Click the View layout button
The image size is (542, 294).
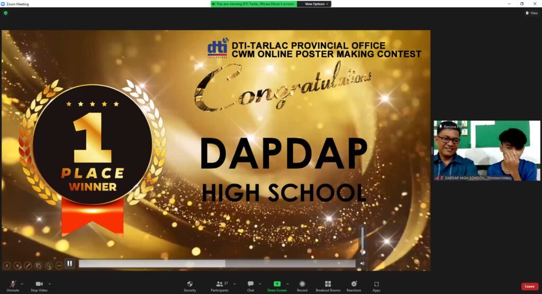(531, 13)
